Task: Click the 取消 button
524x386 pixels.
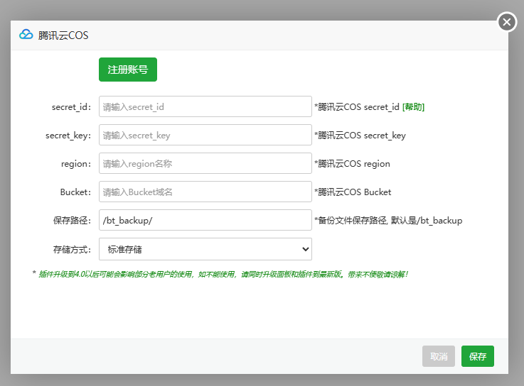Action: pos(439,356)
